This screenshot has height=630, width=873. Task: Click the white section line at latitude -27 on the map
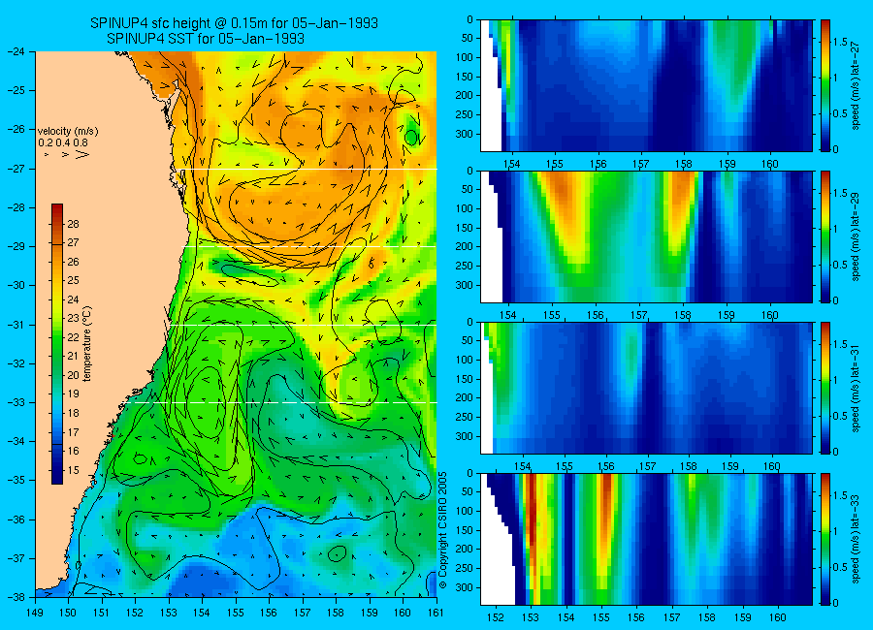point(307,170)
